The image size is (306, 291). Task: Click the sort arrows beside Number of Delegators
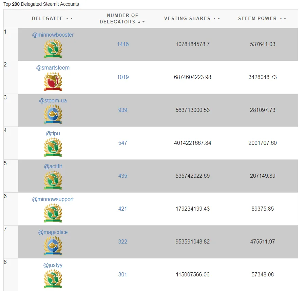point(141,22)
